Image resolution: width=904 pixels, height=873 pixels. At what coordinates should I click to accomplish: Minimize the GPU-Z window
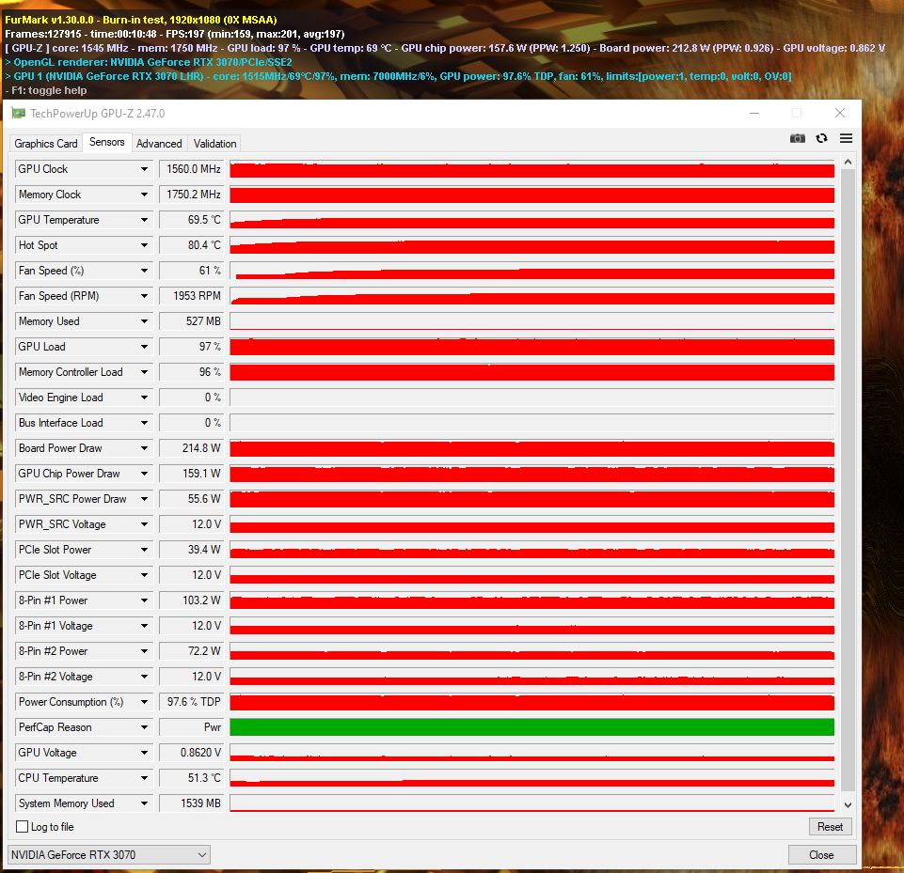[754, 113]
